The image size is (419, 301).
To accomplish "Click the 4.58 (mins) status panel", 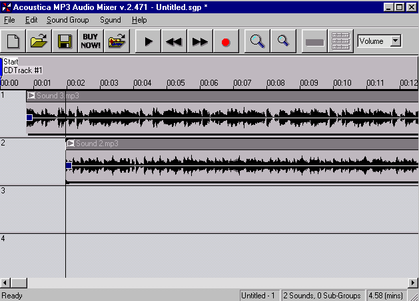I will (x=386, y=296).
